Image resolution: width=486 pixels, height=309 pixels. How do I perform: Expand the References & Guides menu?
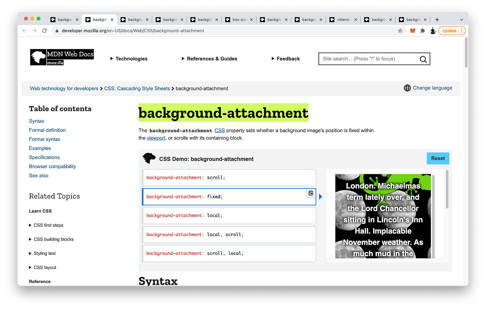pyautogui.click(x=209, y=59)
